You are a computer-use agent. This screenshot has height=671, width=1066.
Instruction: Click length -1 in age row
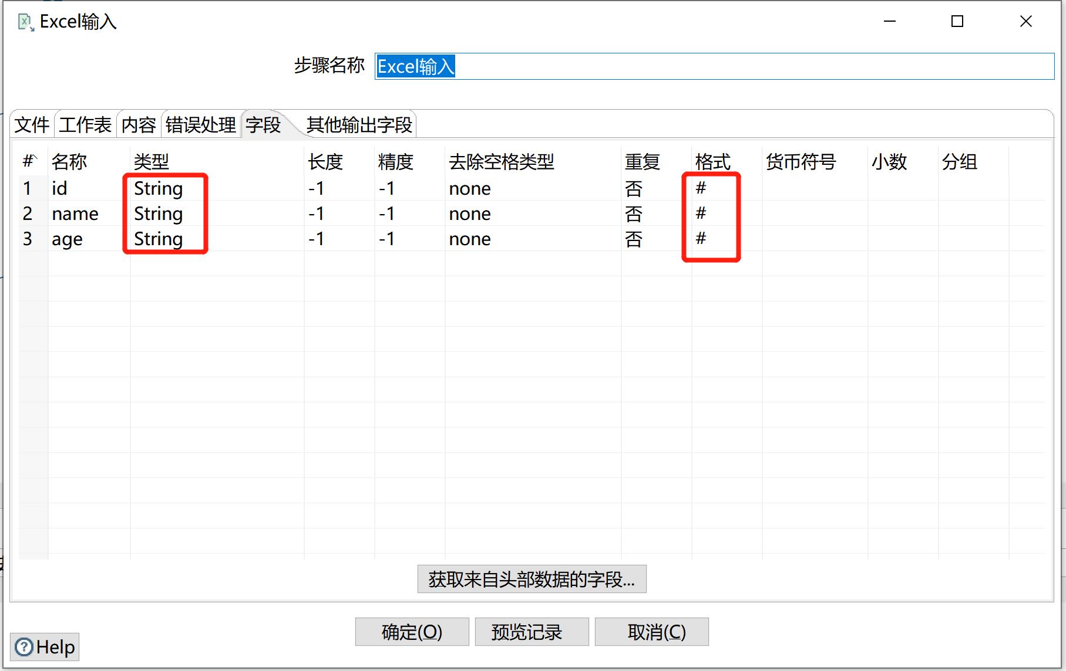pos(339,239)
